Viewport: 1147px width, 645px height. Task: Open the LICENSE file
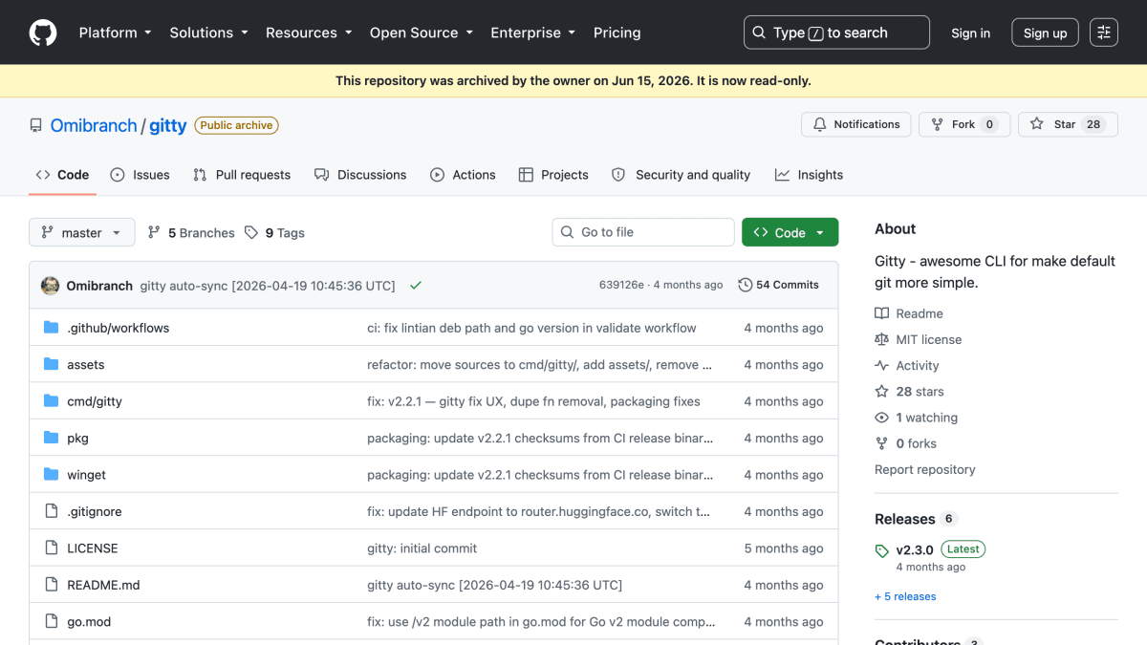pyautogui.click(x=93, y=548)
